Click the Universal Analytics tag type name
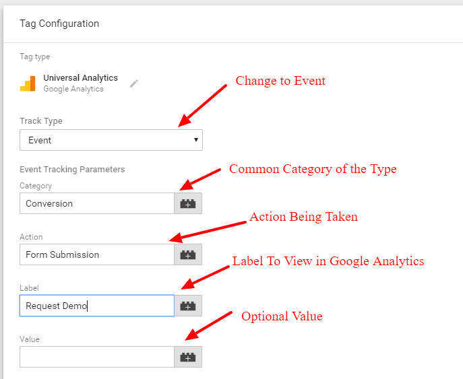 click(81, 78)
